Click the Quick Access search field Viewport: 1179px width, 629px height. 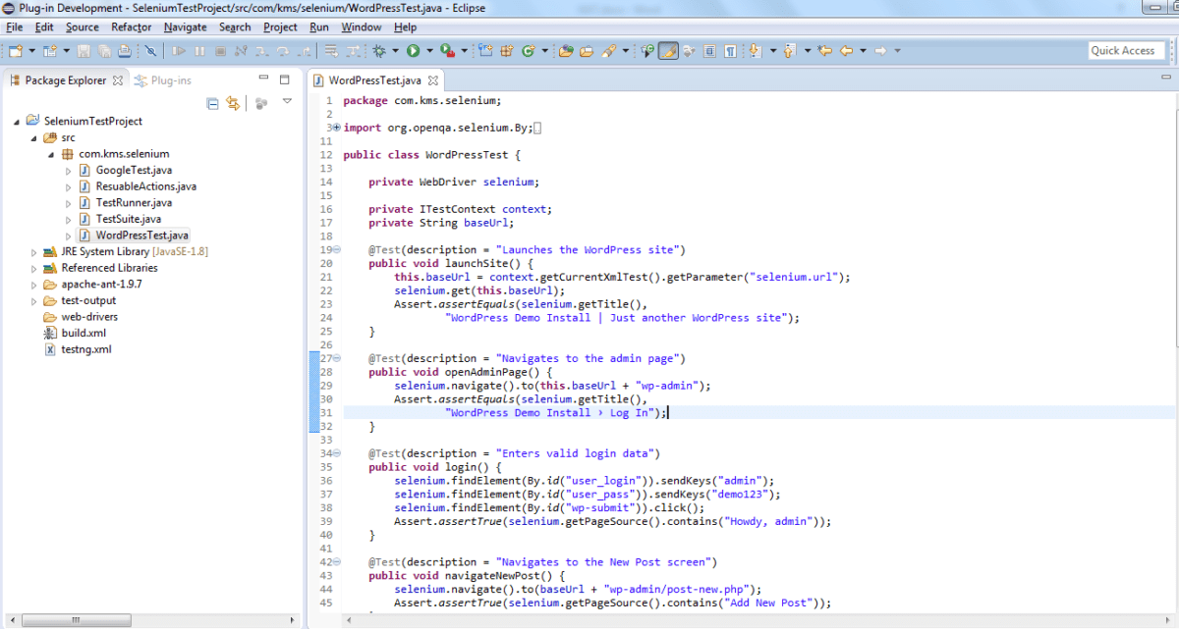[1126, 51]
